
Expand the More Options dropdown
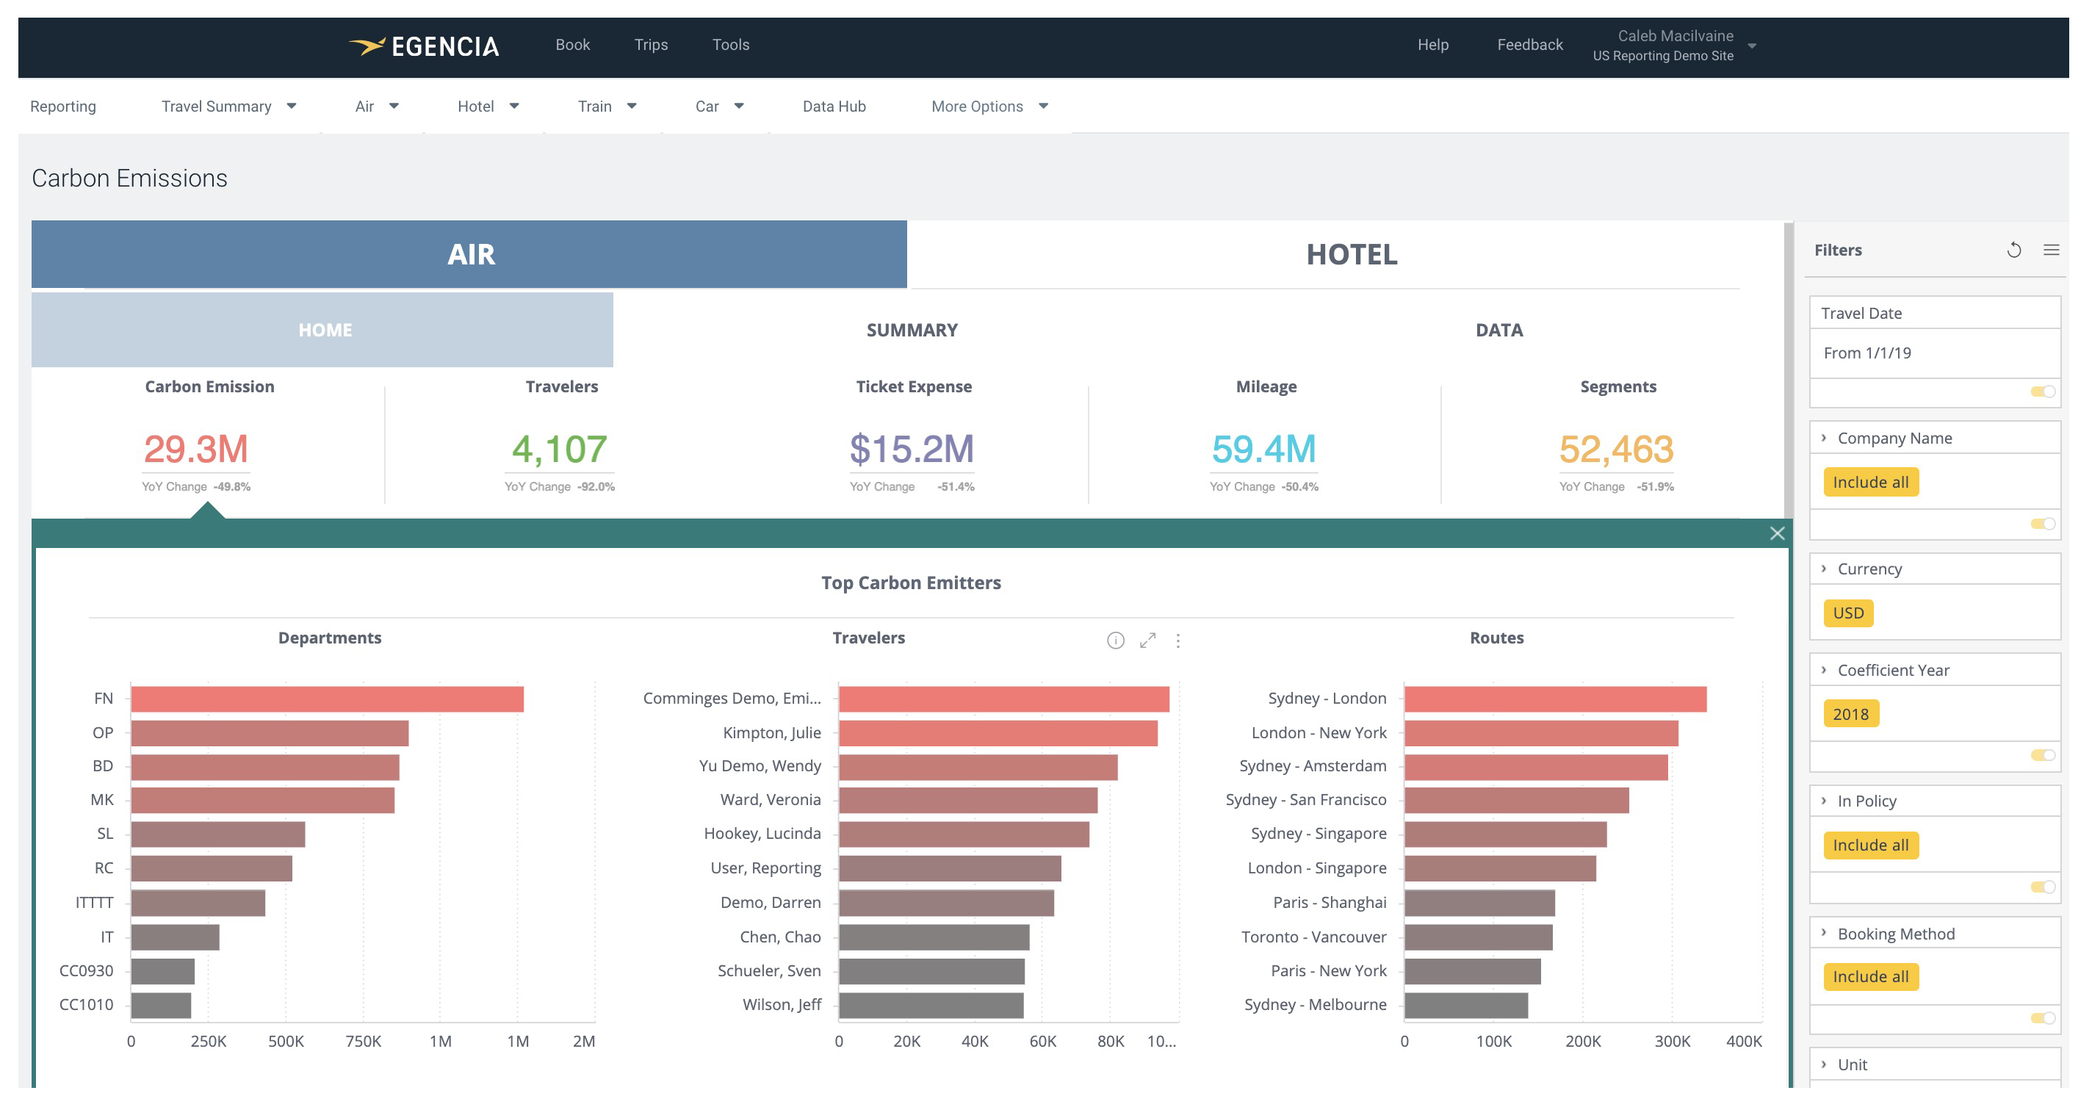point(989,107)
